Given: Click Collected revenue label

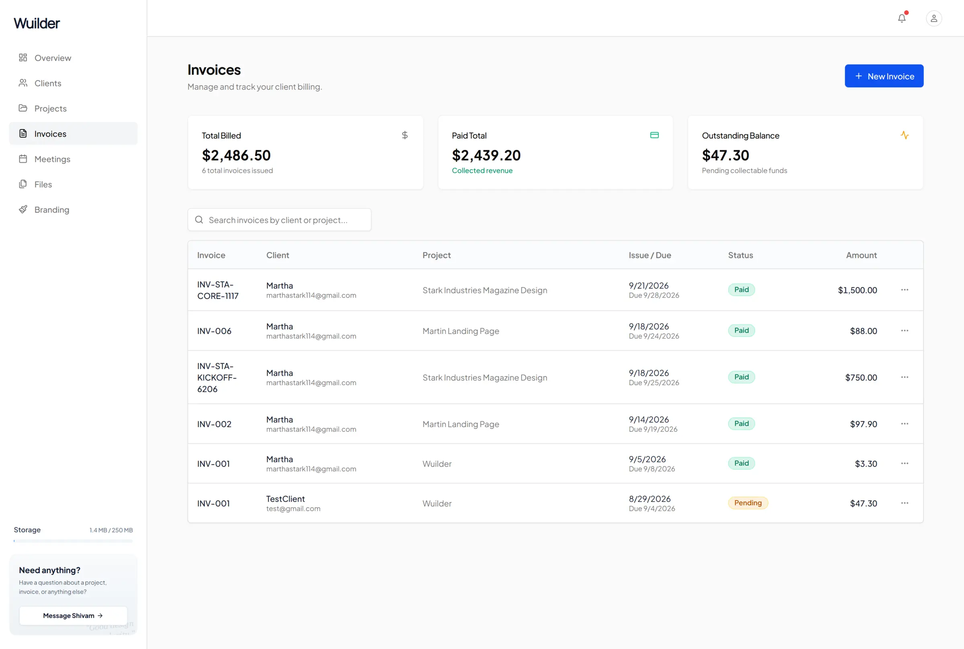Looking at the screenshot, I should (x=482, y=171).
